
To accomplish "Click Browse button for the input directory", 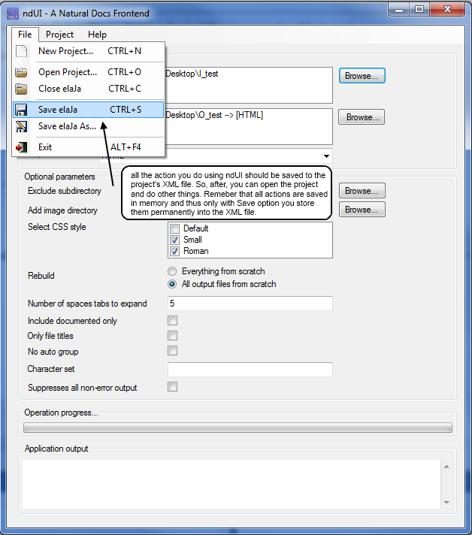I will coord(362,76).
